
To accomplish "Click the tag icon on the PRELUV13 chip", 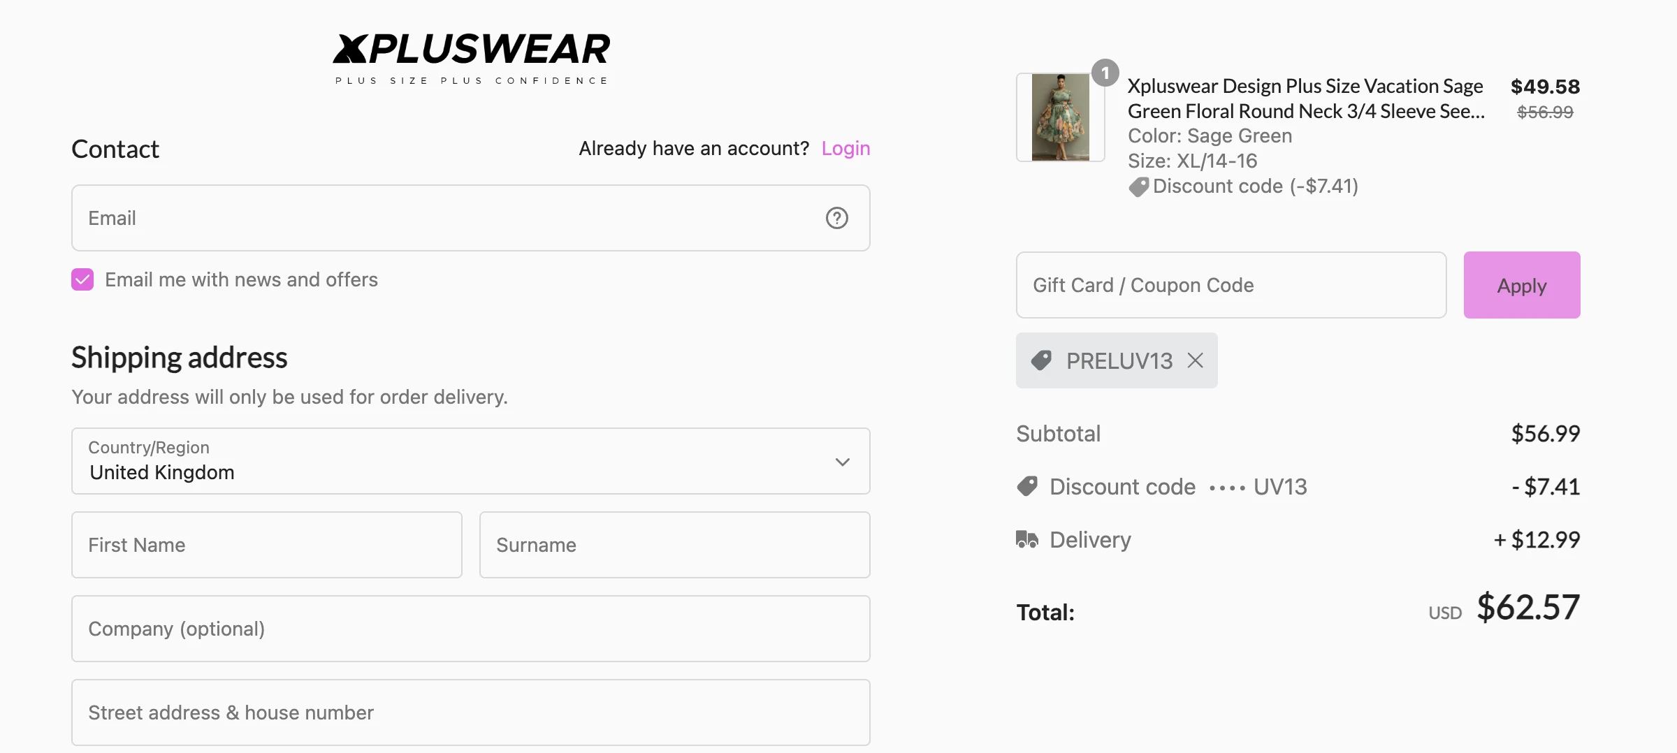I will [1041, 360].
